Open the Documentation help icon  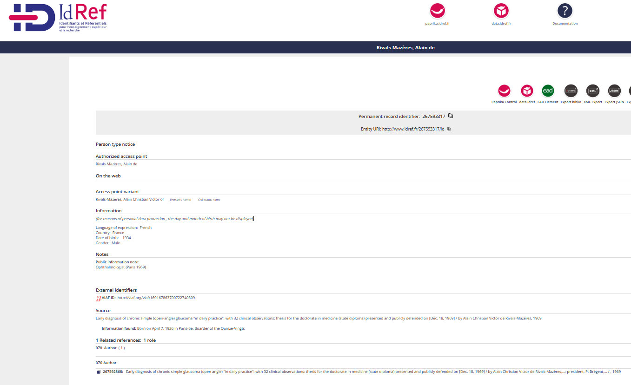pyautogui.click(x=565, y=11)
